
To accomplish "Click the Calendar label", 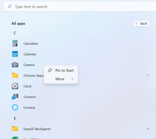I will (30, 54).
